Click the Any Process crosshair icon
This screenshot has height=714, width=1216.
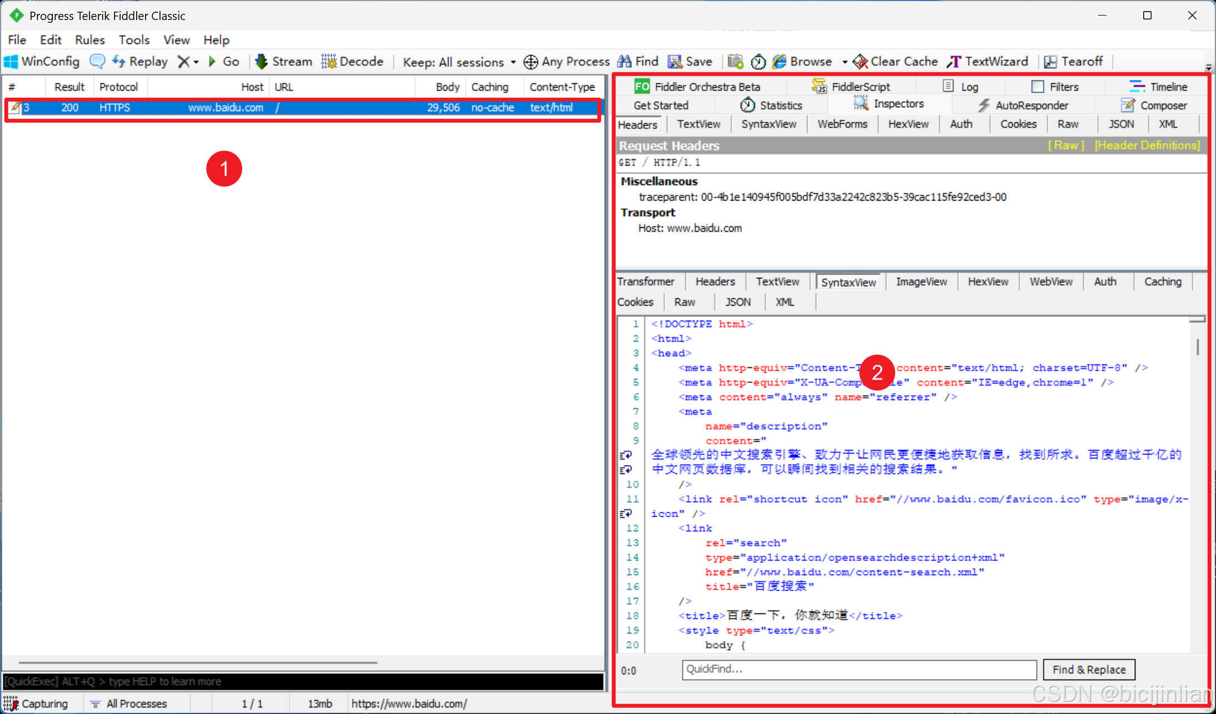coord(531,62)
